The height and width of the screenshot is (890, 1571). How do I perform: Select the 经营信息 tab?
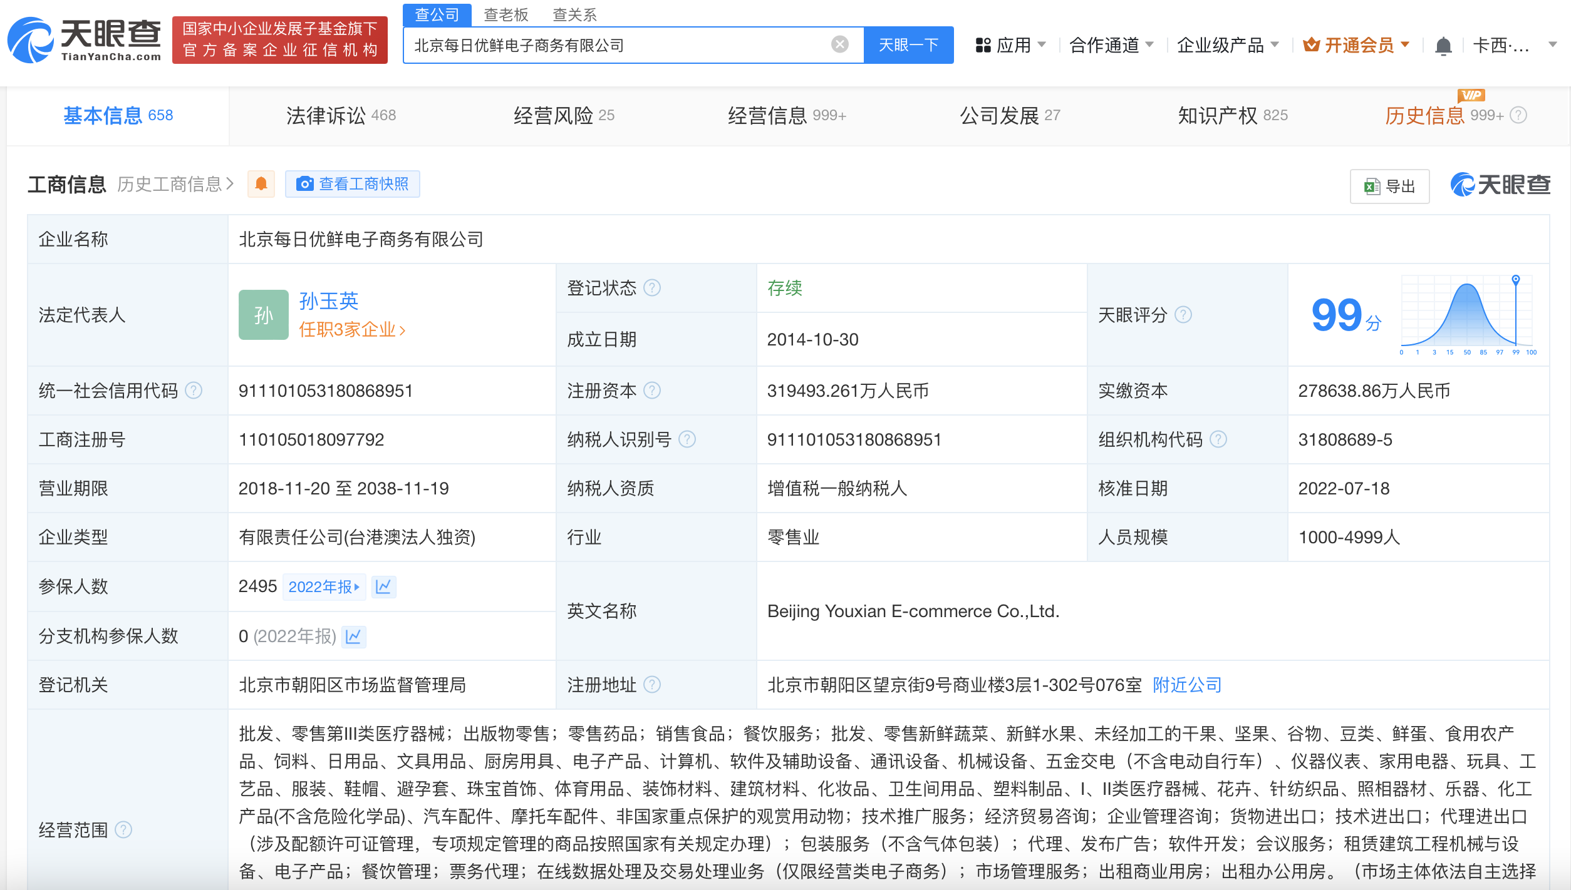787,115
